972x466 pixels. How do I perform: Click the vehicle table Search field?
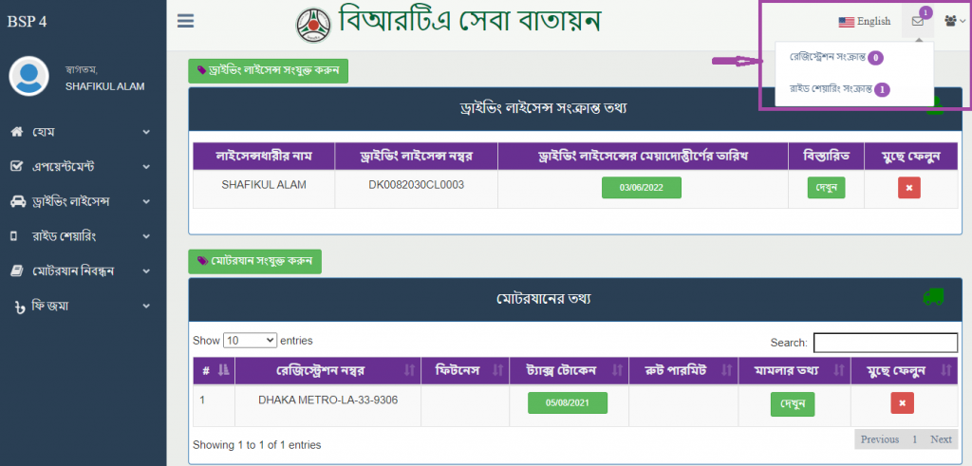pos(885,343)
